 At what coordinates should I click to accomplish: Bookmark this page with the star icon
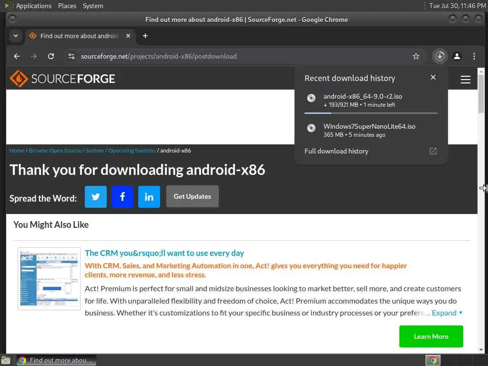(416, 56)
